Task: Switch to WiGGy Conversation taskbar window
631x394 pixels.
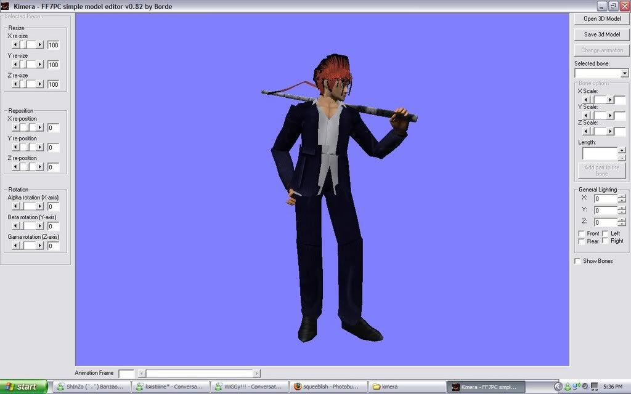Action: 249,387
